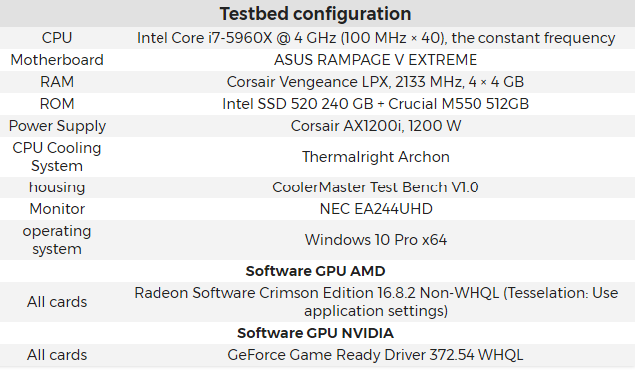
Task: Click the GeForce Game Ready Driver cell
Action: (376, 355)
